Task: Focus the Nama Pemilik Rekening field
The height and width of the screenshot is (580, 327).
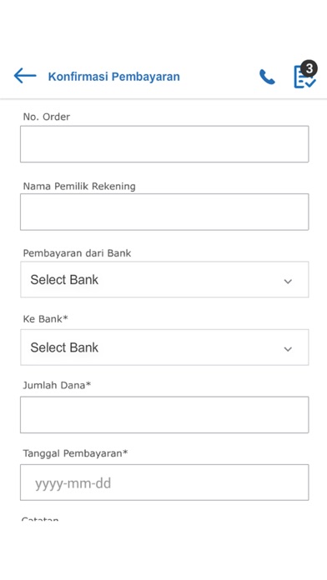Action: [164, 212]
